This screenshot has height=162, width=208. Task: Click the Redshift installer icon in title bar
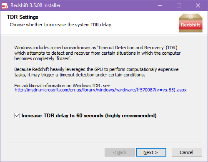click(x=5, y=5)
